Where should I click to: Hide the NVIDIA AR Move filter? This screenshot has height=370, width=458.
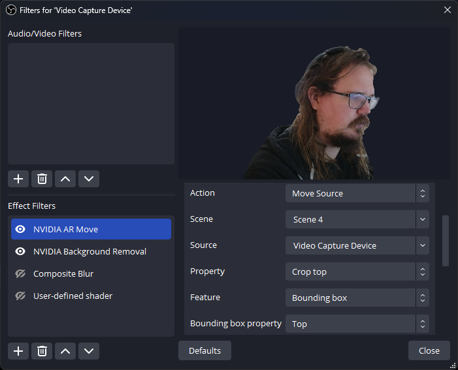pyautogui.click(x=20, y=229)
